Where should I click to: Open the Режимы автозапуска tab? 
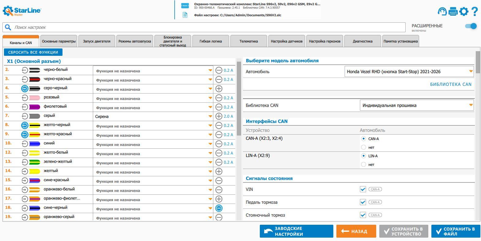[135, 41]
